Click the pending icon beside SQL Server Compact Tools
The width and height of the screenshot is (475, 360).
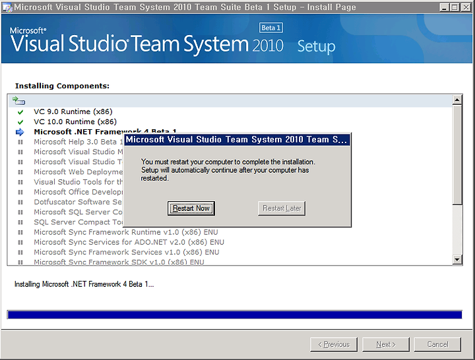(x=20, y=222)
